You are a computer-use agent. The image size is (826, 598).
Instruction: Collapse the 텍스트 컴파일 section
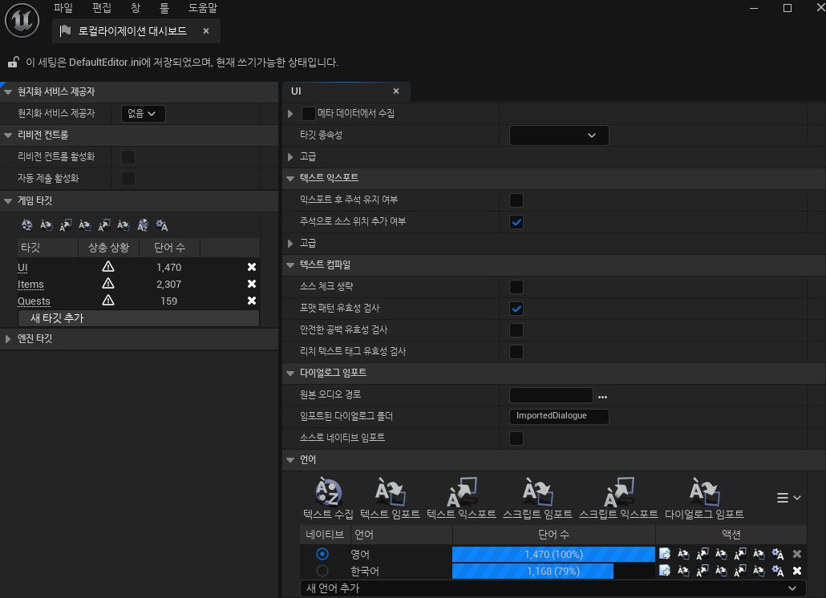(x=290, y=265)
